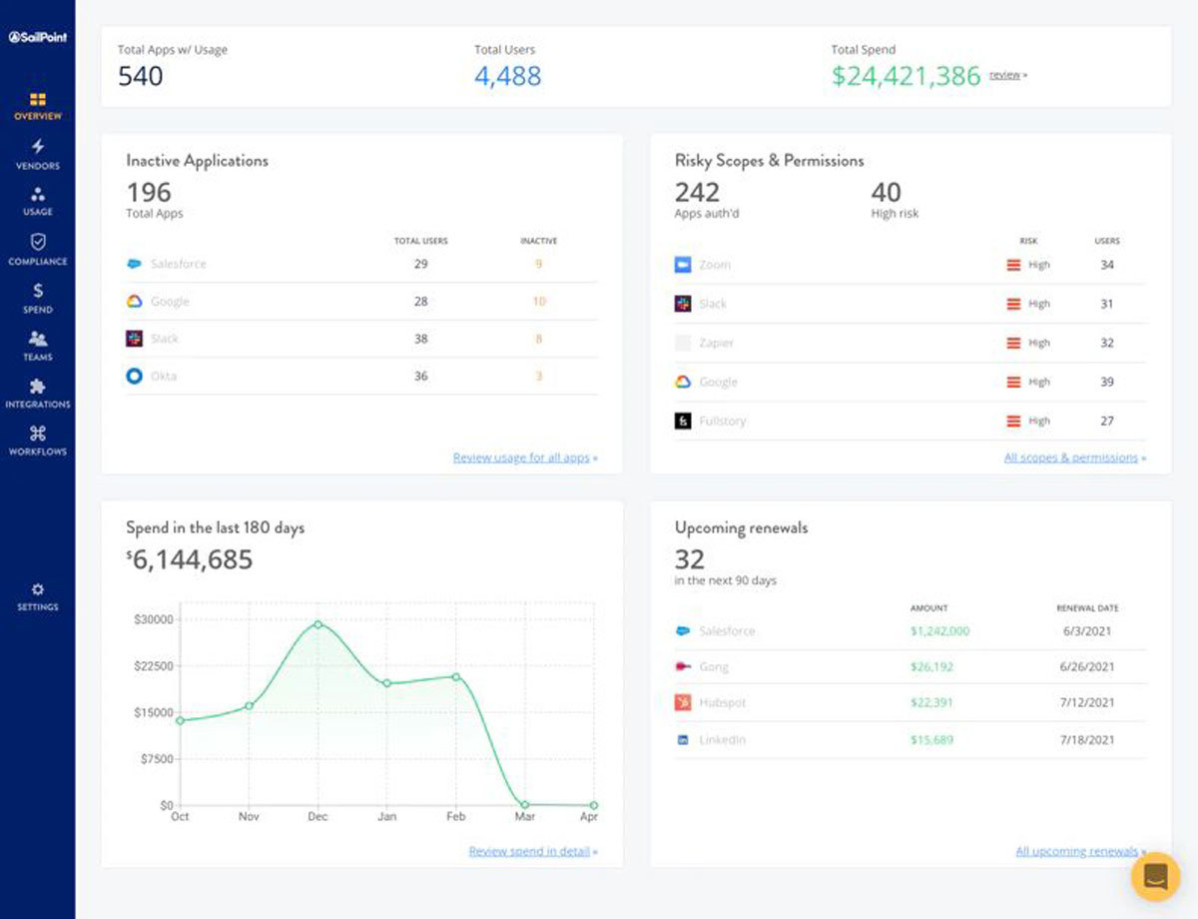Click the Salesforce icon in Upcoming renewals
The image size is (1198, 919).
(x=683, y=631)
